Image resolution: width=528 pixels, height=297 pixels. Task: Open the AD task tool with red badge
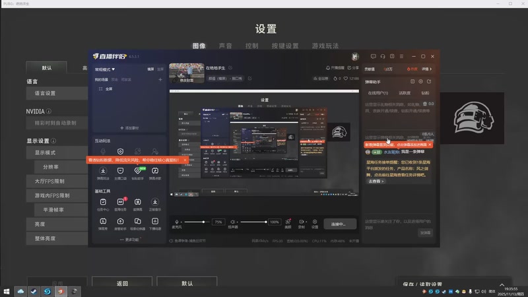click(x=120, y=204)
